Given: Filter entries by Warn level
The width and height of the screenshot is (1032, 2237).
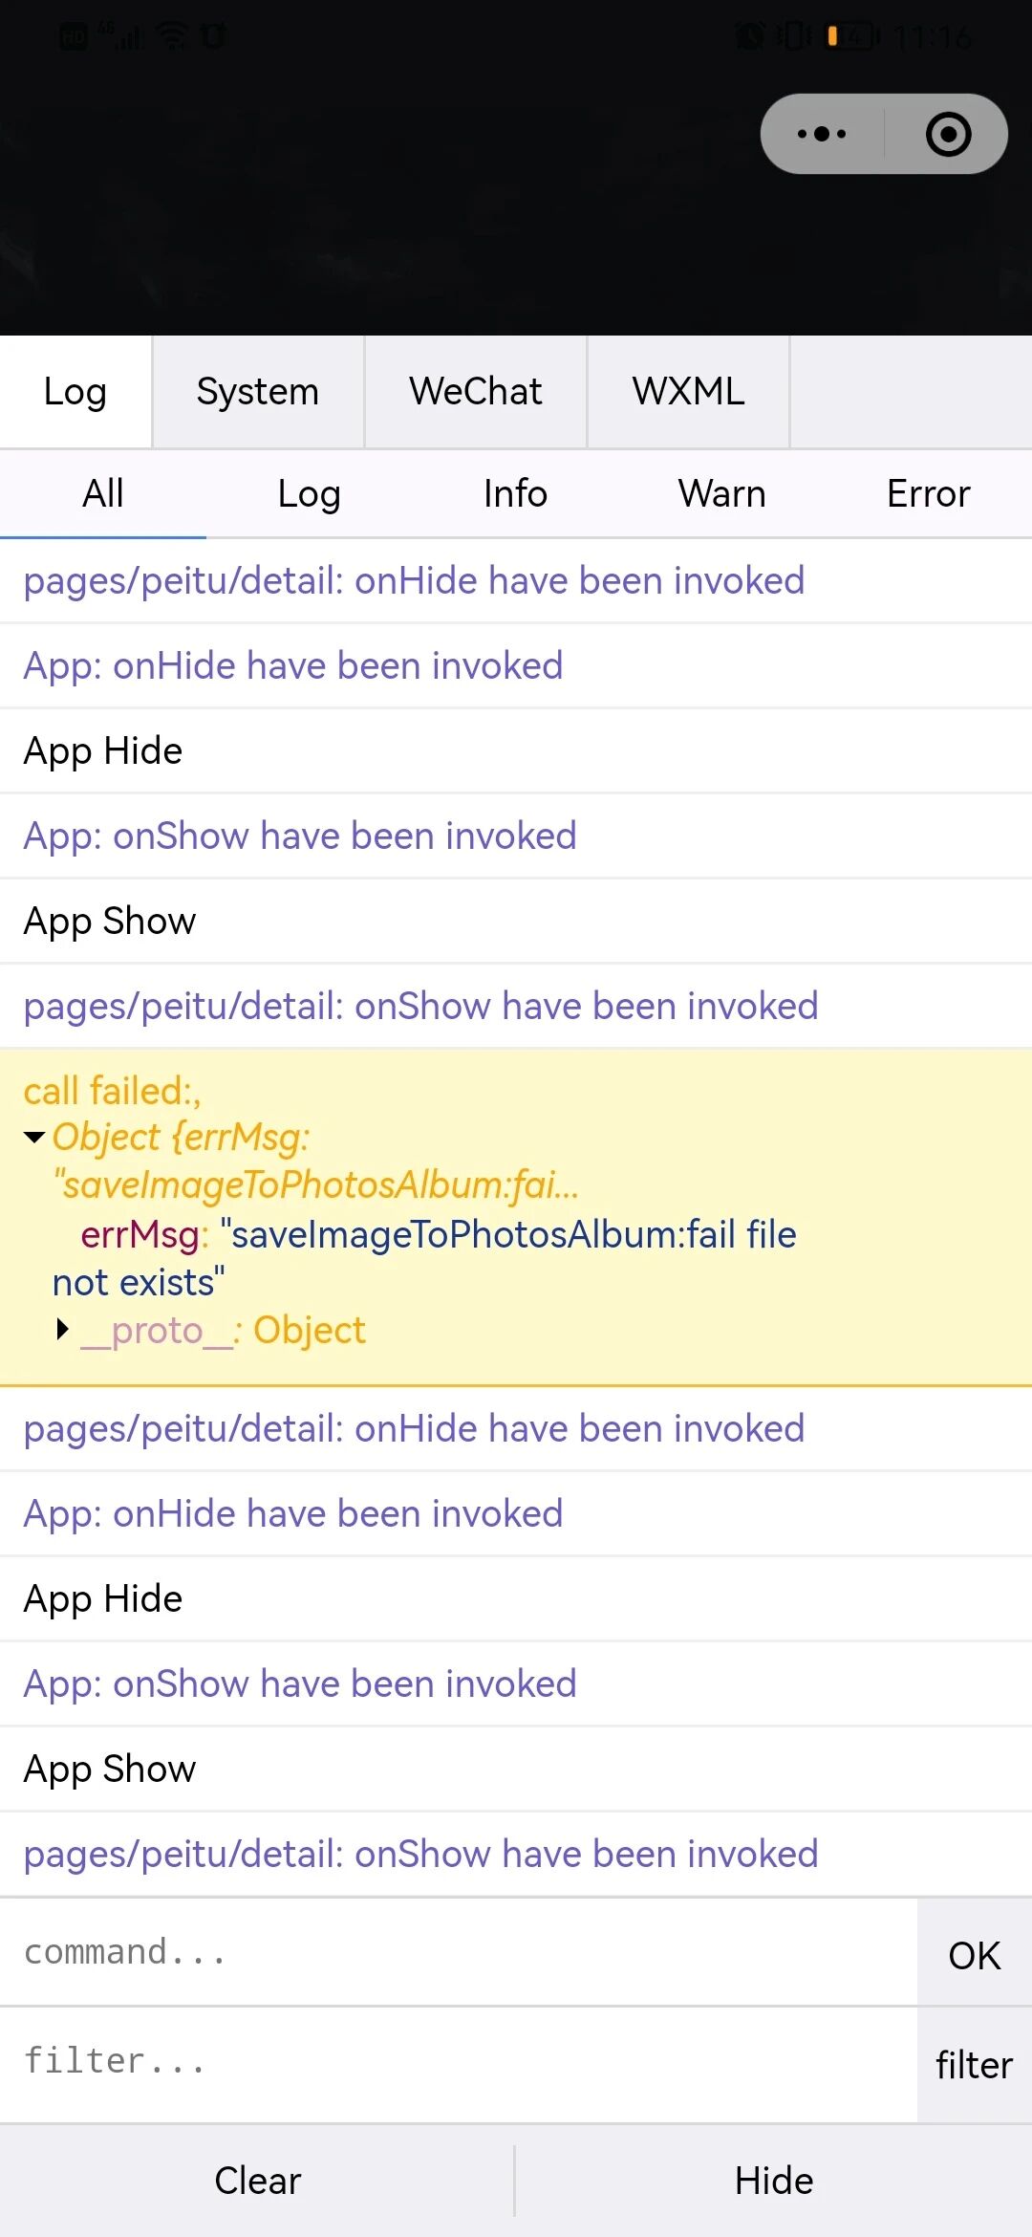Looking at the screenshot, I should coord(722,494).
